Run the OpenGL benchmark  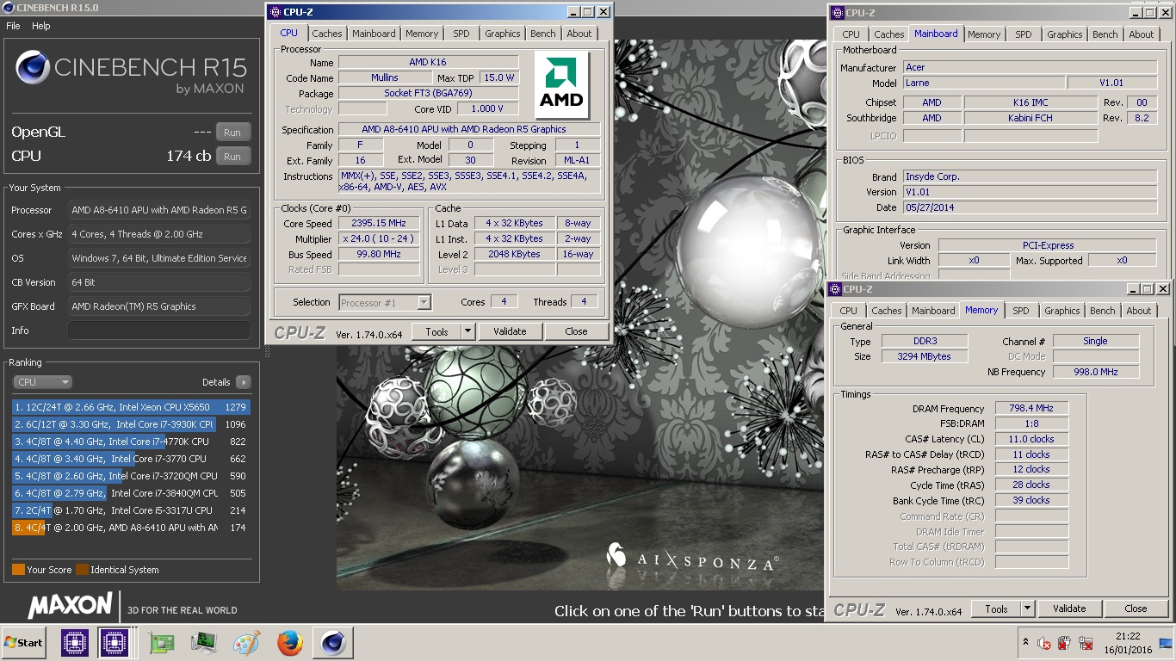pyautogui.click(x=232, y=133)
